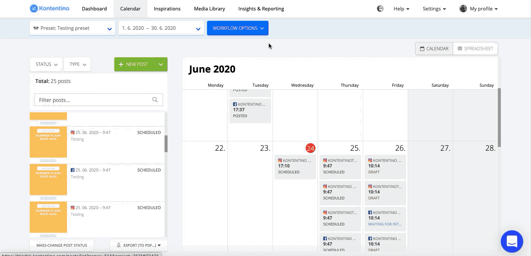Click the search magnifier in filter box
The image size is (531, 256).
point(155,100)
